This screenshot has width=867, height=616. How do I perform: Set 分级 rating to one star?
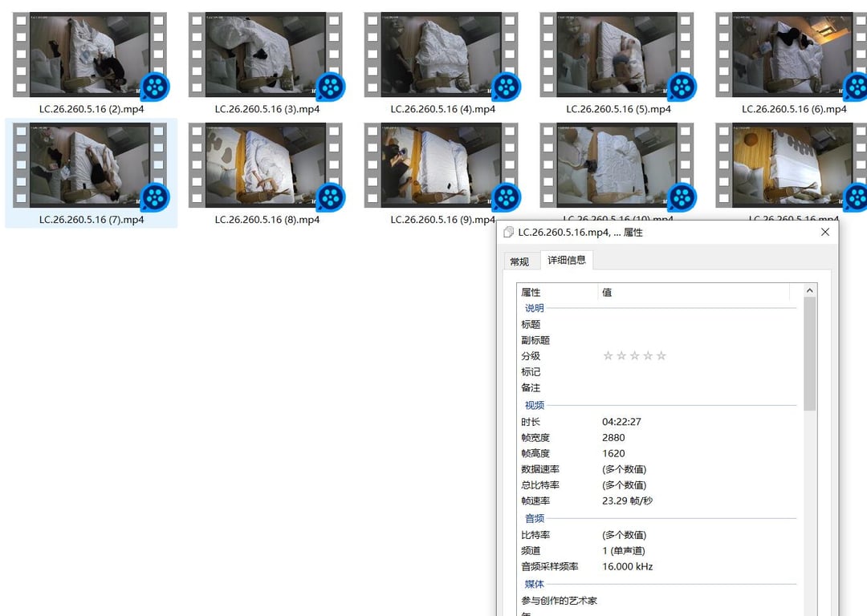(x=609, y=356)
